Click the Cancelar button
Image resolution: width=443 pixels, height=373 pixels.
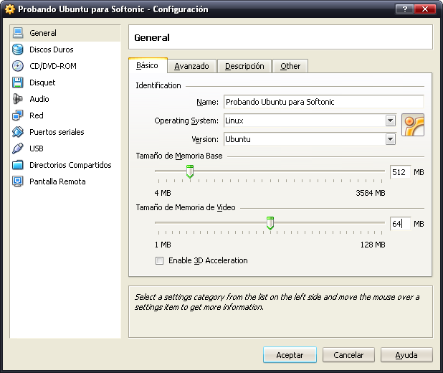[348, 354]
